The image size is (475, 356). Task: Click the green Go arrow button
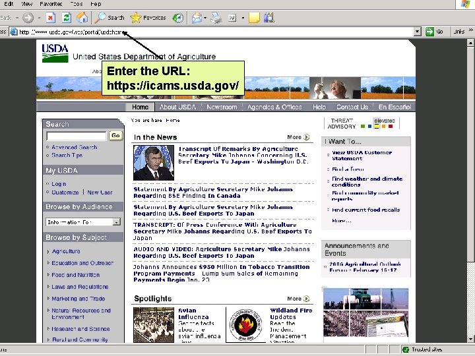pos(429,32)
